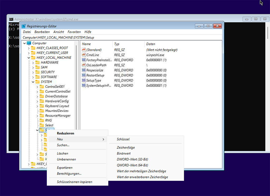270x196 pixels.
Task: Click the DWORD icon of SystemSetupInP value
Action: pos(84,85)
